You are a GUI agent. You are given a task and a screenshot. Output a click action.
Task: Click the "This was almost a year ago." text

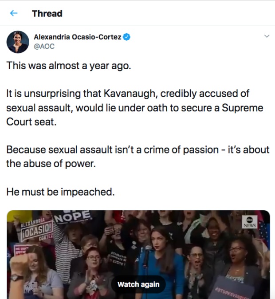tap(69, 66)
